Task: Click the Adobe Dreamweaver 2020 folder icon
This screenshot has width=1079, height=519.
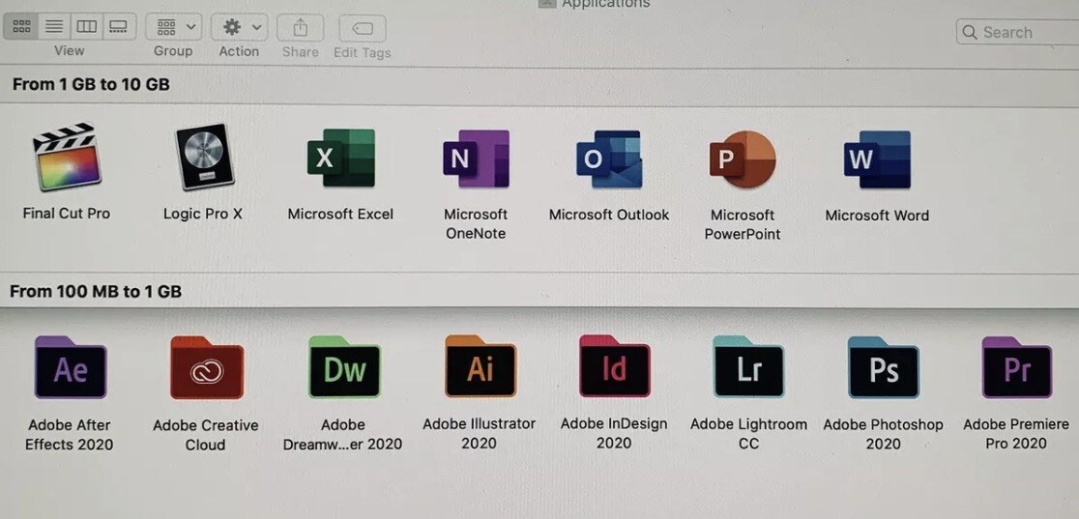Action: (x=344, y=367)
